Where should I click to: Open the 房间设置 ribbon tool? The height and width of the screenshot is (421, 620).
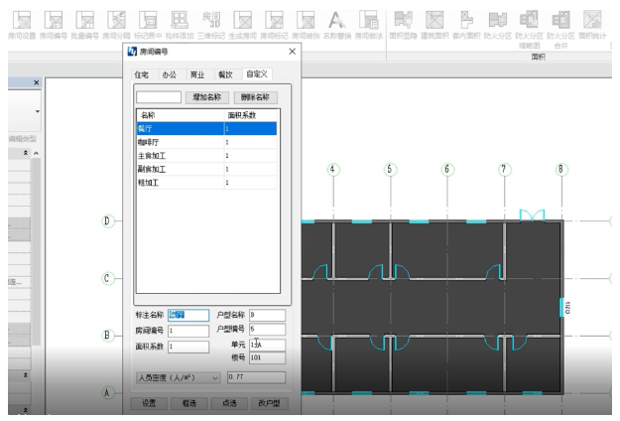click(22, 25)
